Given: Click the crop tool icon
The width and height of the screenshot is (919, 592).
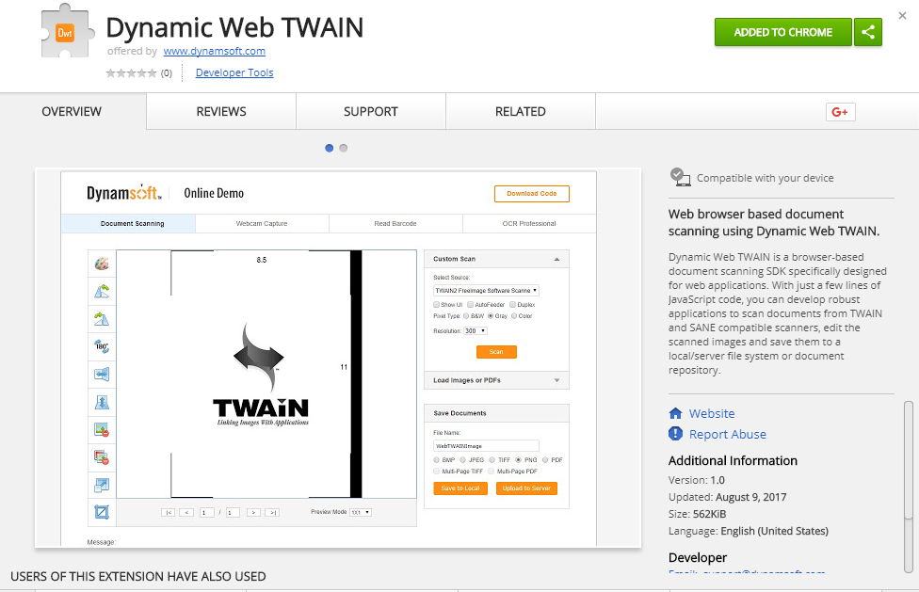Looking at the screenshot, I should click(102, 513).
